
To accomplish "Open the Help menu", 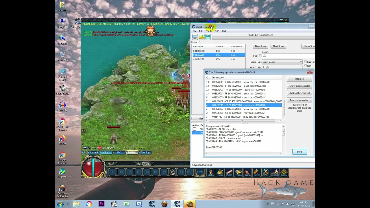I will click(x=225, y=31).
